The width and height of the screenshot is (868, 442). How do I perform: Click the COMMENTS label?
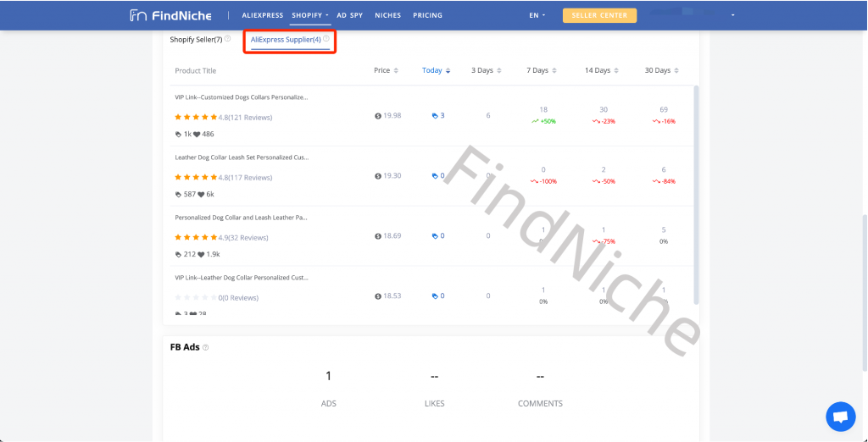(540, 404)
